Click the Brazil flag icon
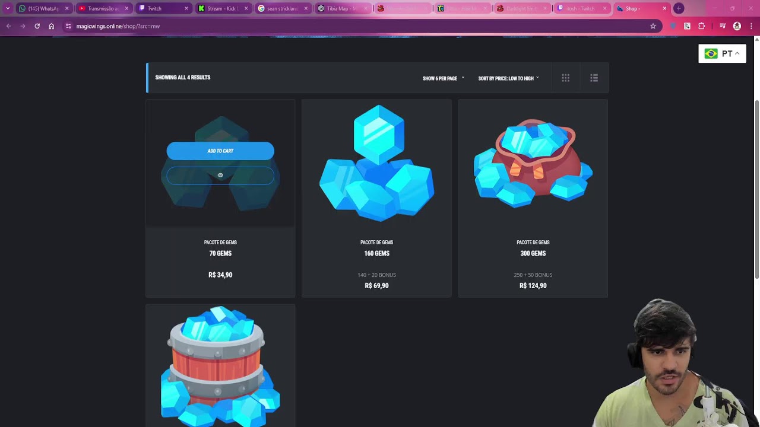The width and height of the screenshot is (760, 427). (711, 53)
